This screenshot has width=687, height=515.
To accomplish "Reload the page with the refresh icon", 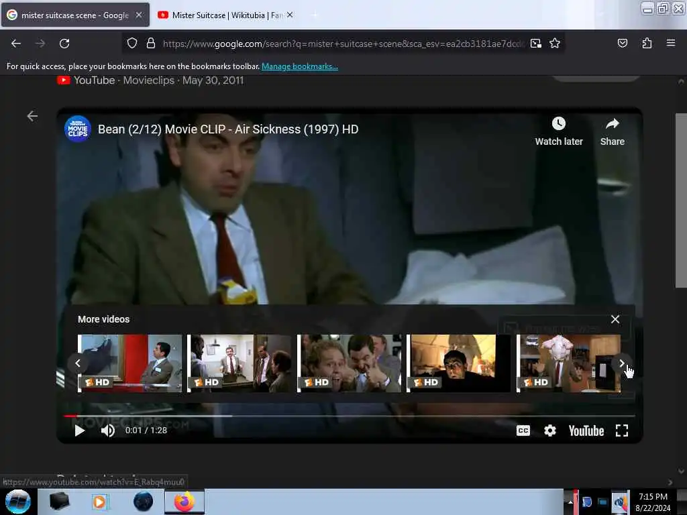I will tap(64, 44).
